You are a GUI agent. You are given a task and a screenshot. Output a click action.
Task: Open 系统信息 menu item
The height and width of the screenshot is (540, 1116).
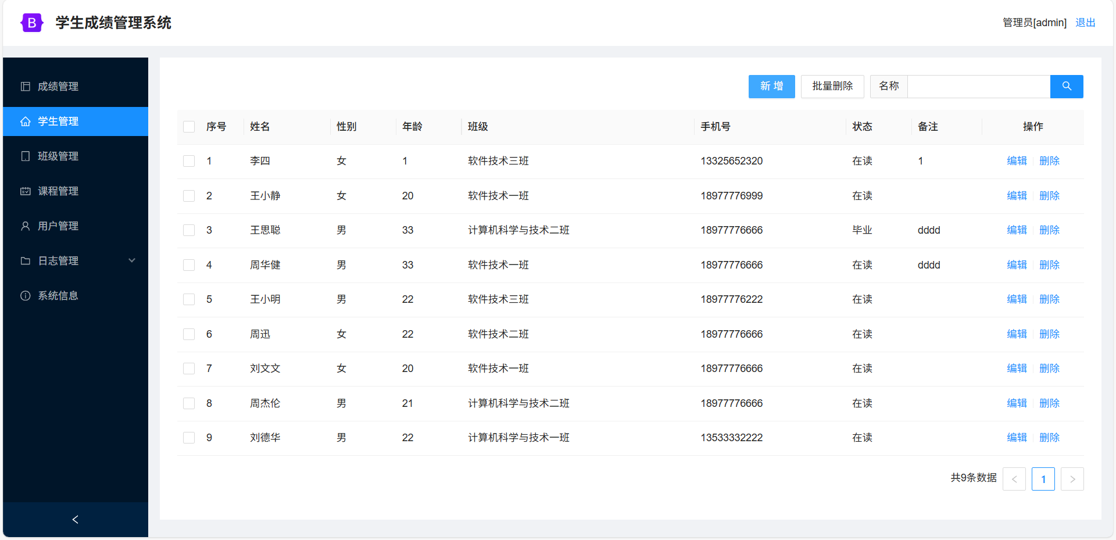(x=76, y=295)
